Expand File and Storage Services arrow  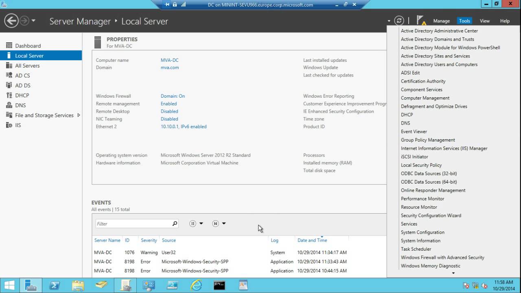click(x=79, y=115)
